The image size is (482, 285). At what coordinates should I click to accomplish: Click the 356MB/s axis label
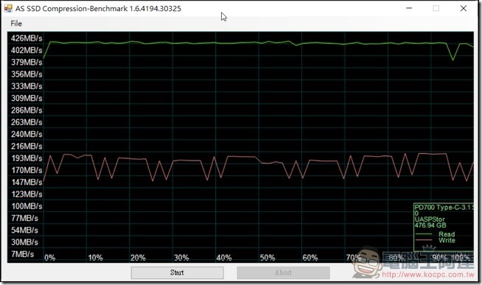point(27,74)
